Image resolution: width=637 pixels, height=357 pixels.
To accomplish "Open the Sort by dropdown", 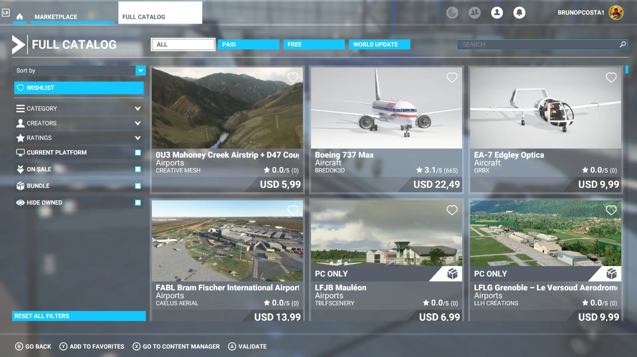I will (x=79, y=71).
